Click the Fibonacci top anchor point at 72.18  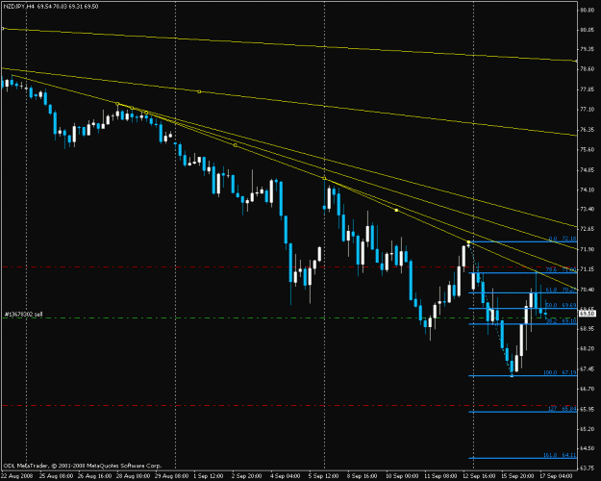[468, 241]
